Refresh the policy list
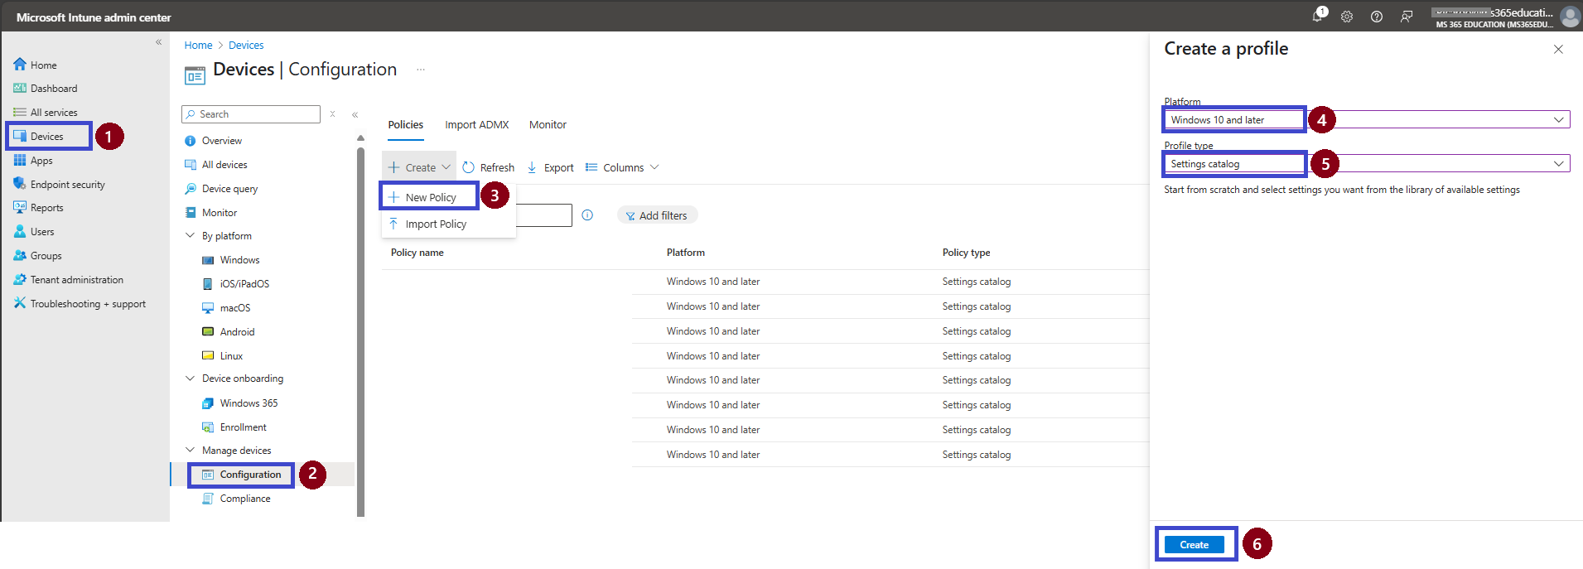 pyautogui.click(x=489, y=167)
